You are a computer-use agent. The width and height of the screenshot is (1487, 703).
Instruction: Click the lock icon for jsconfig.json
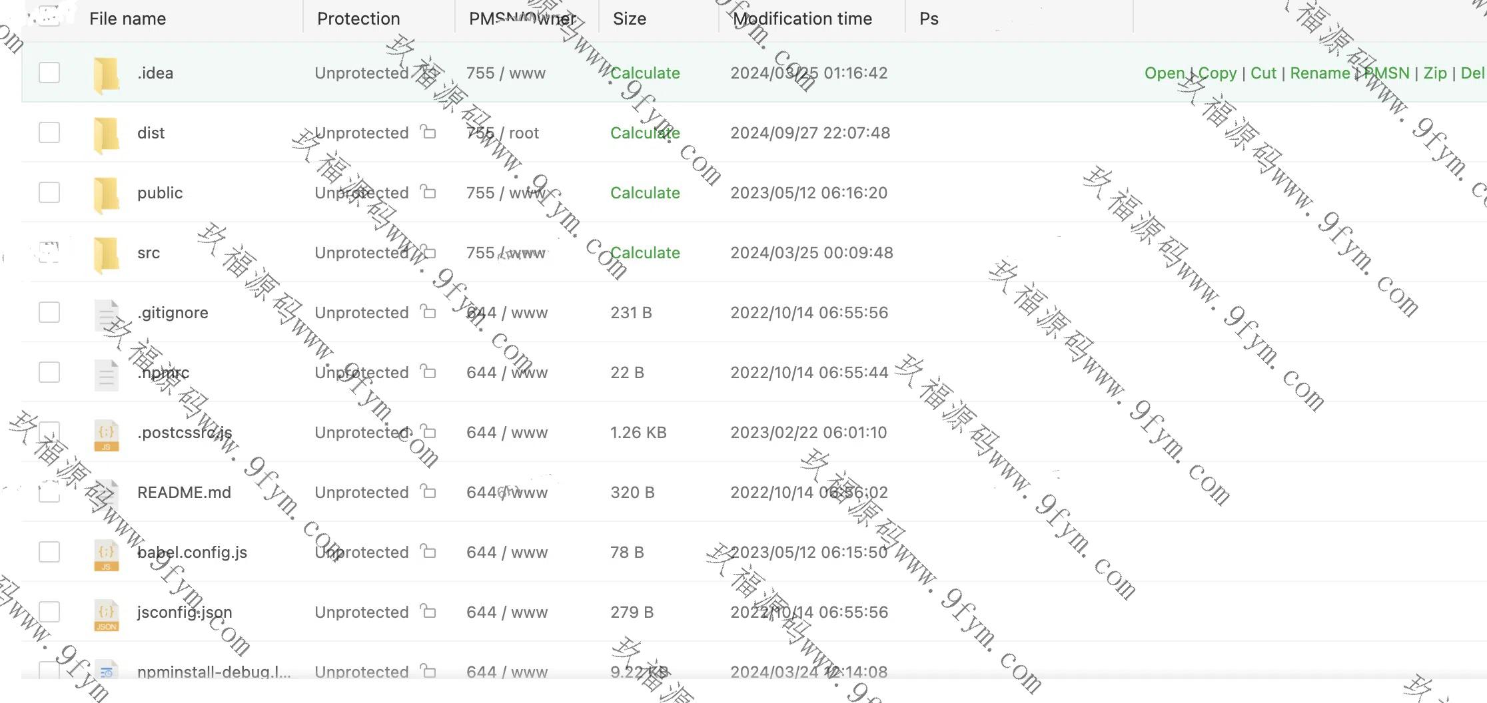tap(428, 611)
